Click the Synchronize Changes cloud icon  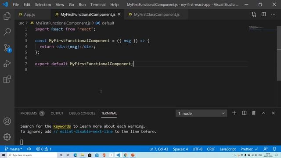click(x=29, y=149)
